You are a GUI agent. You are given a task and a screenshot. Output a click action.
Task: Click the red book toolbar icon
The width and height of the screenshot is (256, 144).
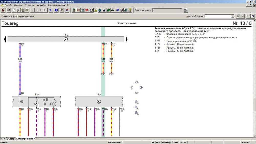point(87,10)
